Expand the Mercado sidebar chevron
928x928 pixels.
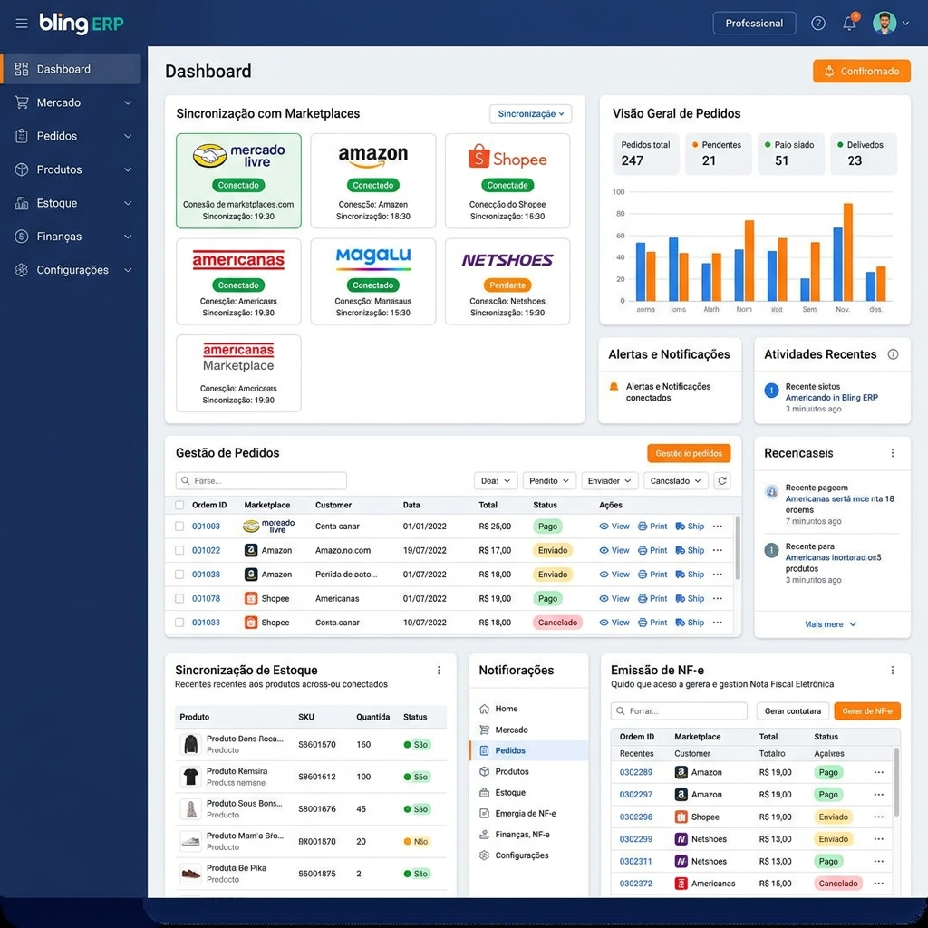(128, 102)
